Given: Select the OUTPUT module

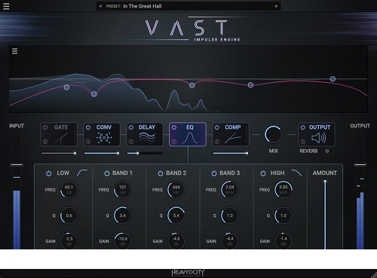Looking at the screenshot, I should [317, 134].
